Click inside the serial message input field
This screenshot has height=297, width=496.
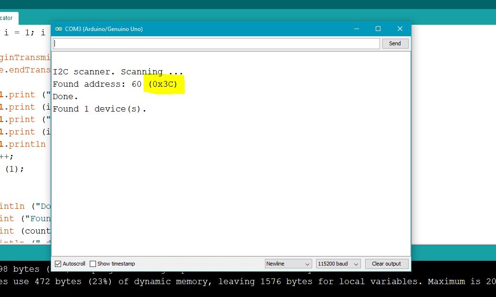click(191, 43)
